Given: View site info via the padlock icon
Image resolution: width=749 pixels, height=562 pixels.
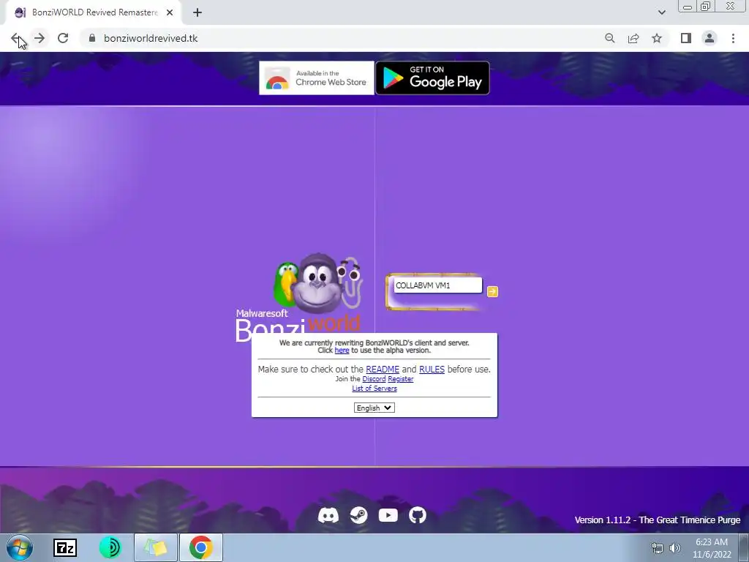Looking at the screenshot, I should tap(92, 38).
